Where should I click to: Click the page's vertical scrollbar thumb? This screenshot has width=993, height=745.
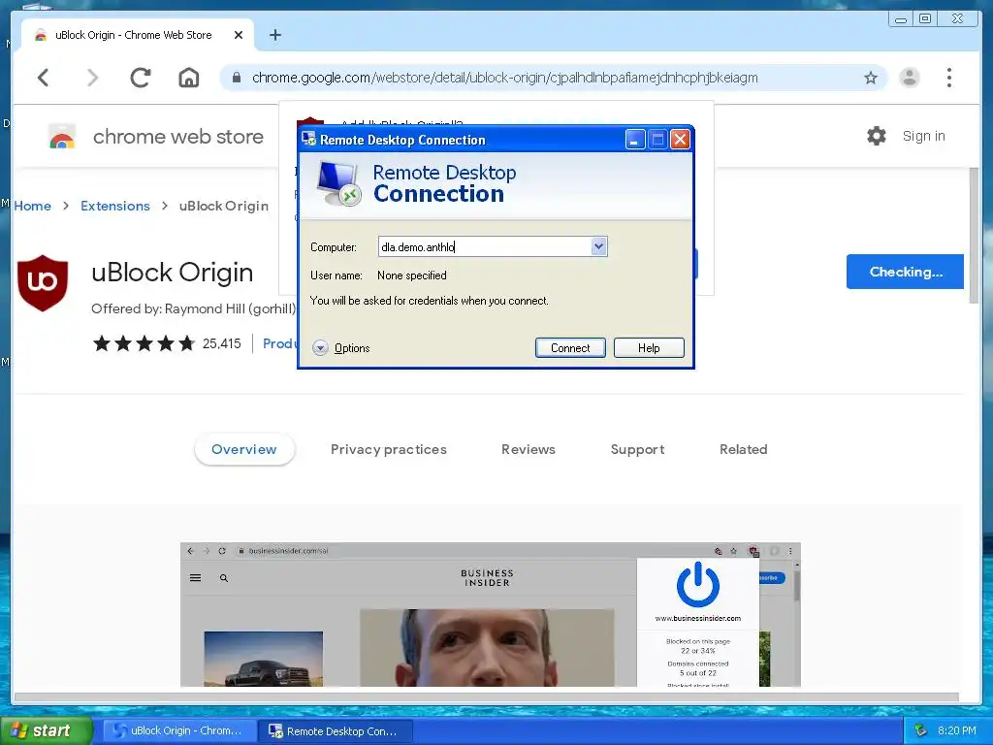974,236
